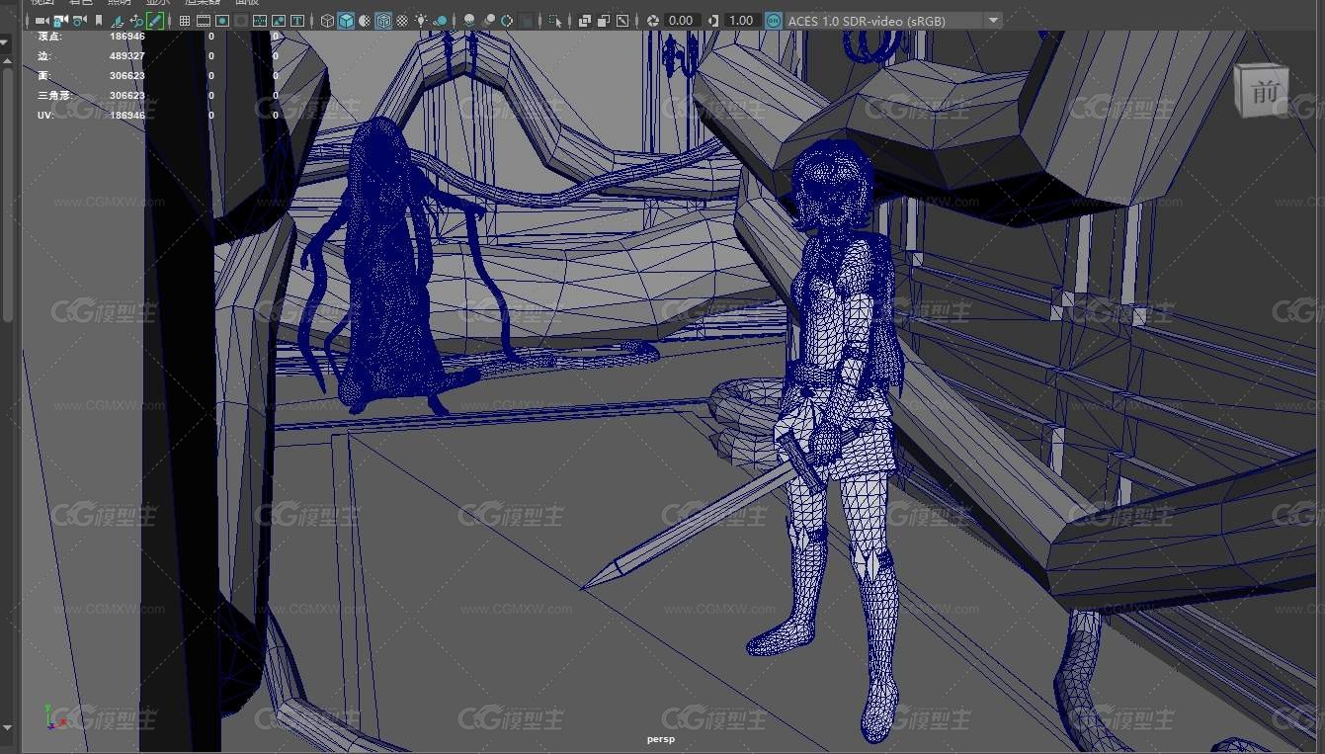
Task: Click the exposure value field 0.00
Action: [x=681, y=20]
